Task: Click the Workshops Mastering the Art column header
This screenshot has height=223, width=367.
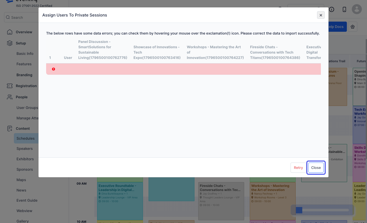Action: coord(215,52)
